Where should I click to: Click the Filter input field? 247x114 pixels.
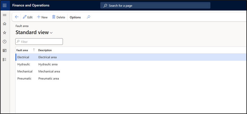39,42
